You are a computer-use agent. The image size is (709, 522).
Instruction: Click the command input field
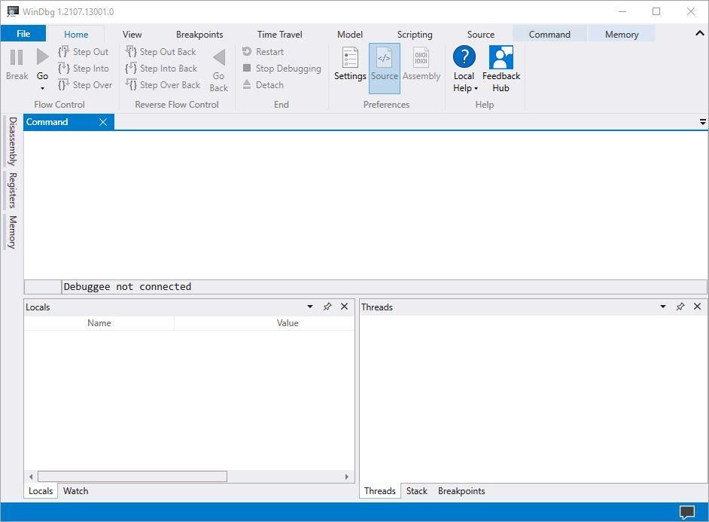pos(385,287)
